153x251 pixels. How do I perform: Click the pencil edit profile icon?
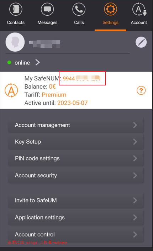(141, 42)
